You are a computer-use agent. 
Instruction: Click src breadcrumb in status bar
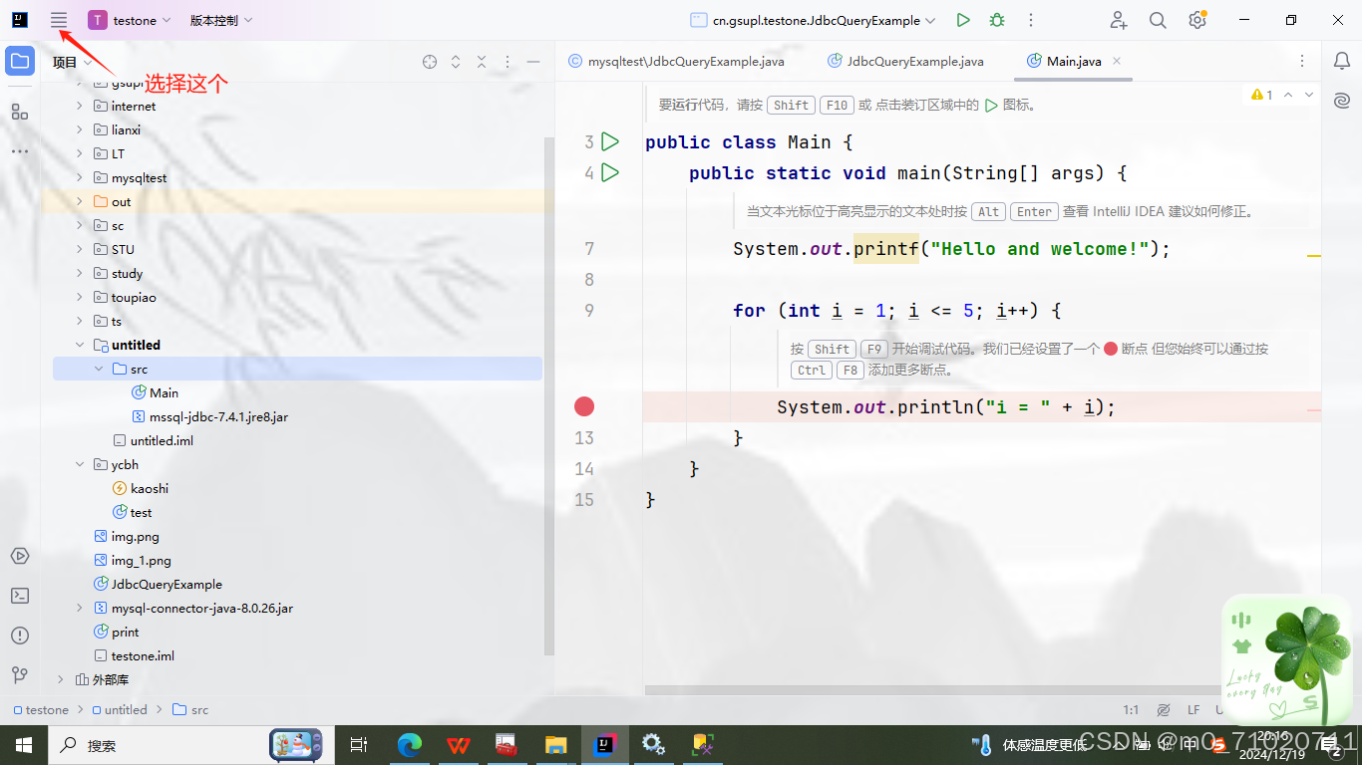pyautogui.click(x=190, y=710)
